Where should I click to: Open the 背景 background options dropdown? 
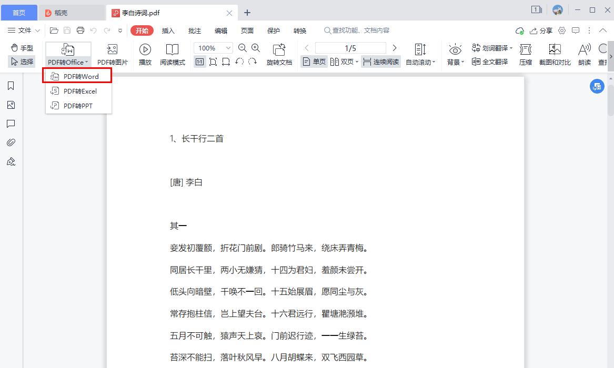[x=455, y=53]
